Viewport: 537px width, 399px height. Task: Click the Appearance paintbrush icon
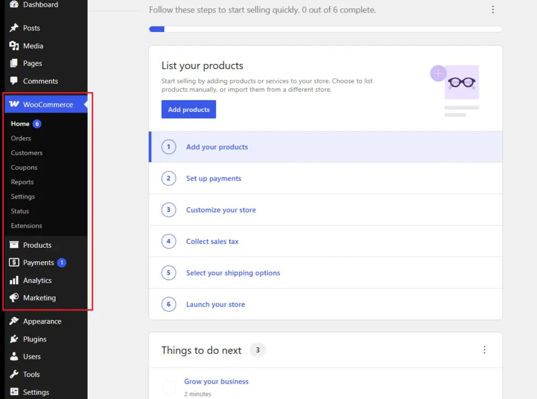click(x=14, y=321)
